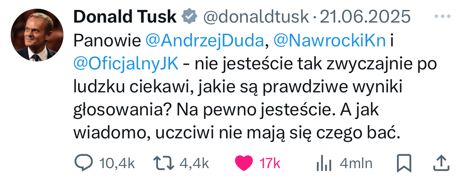Click the repost arrows icon
The height and width of the screenshot is (180, 464).
(x=163, y=163)
